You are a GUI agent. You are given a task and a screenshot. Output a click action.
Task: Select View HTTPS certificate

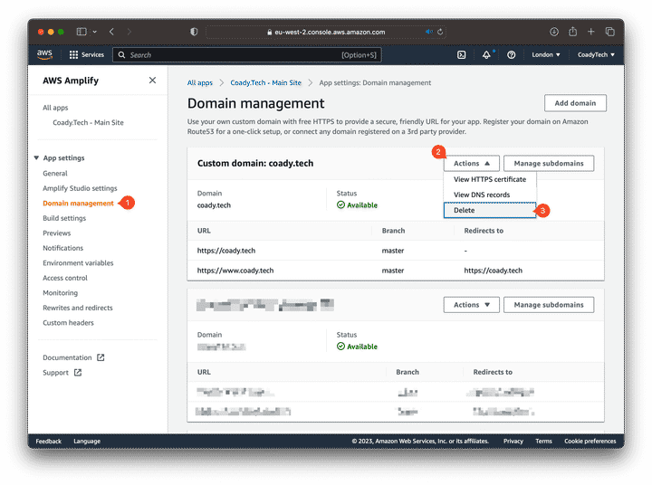point(490,179)
